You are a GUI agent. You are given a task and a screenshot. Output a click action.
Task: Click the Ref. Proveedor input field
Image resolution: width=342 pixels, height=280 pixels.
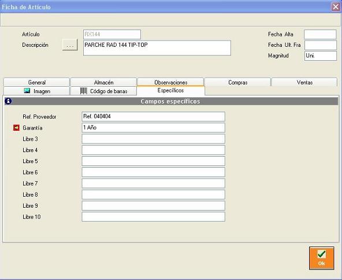pos(153,117)
